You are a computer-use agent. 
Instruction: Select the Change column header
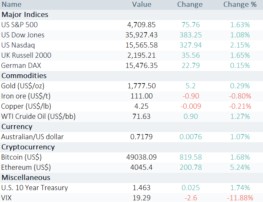tap(190, 4)
